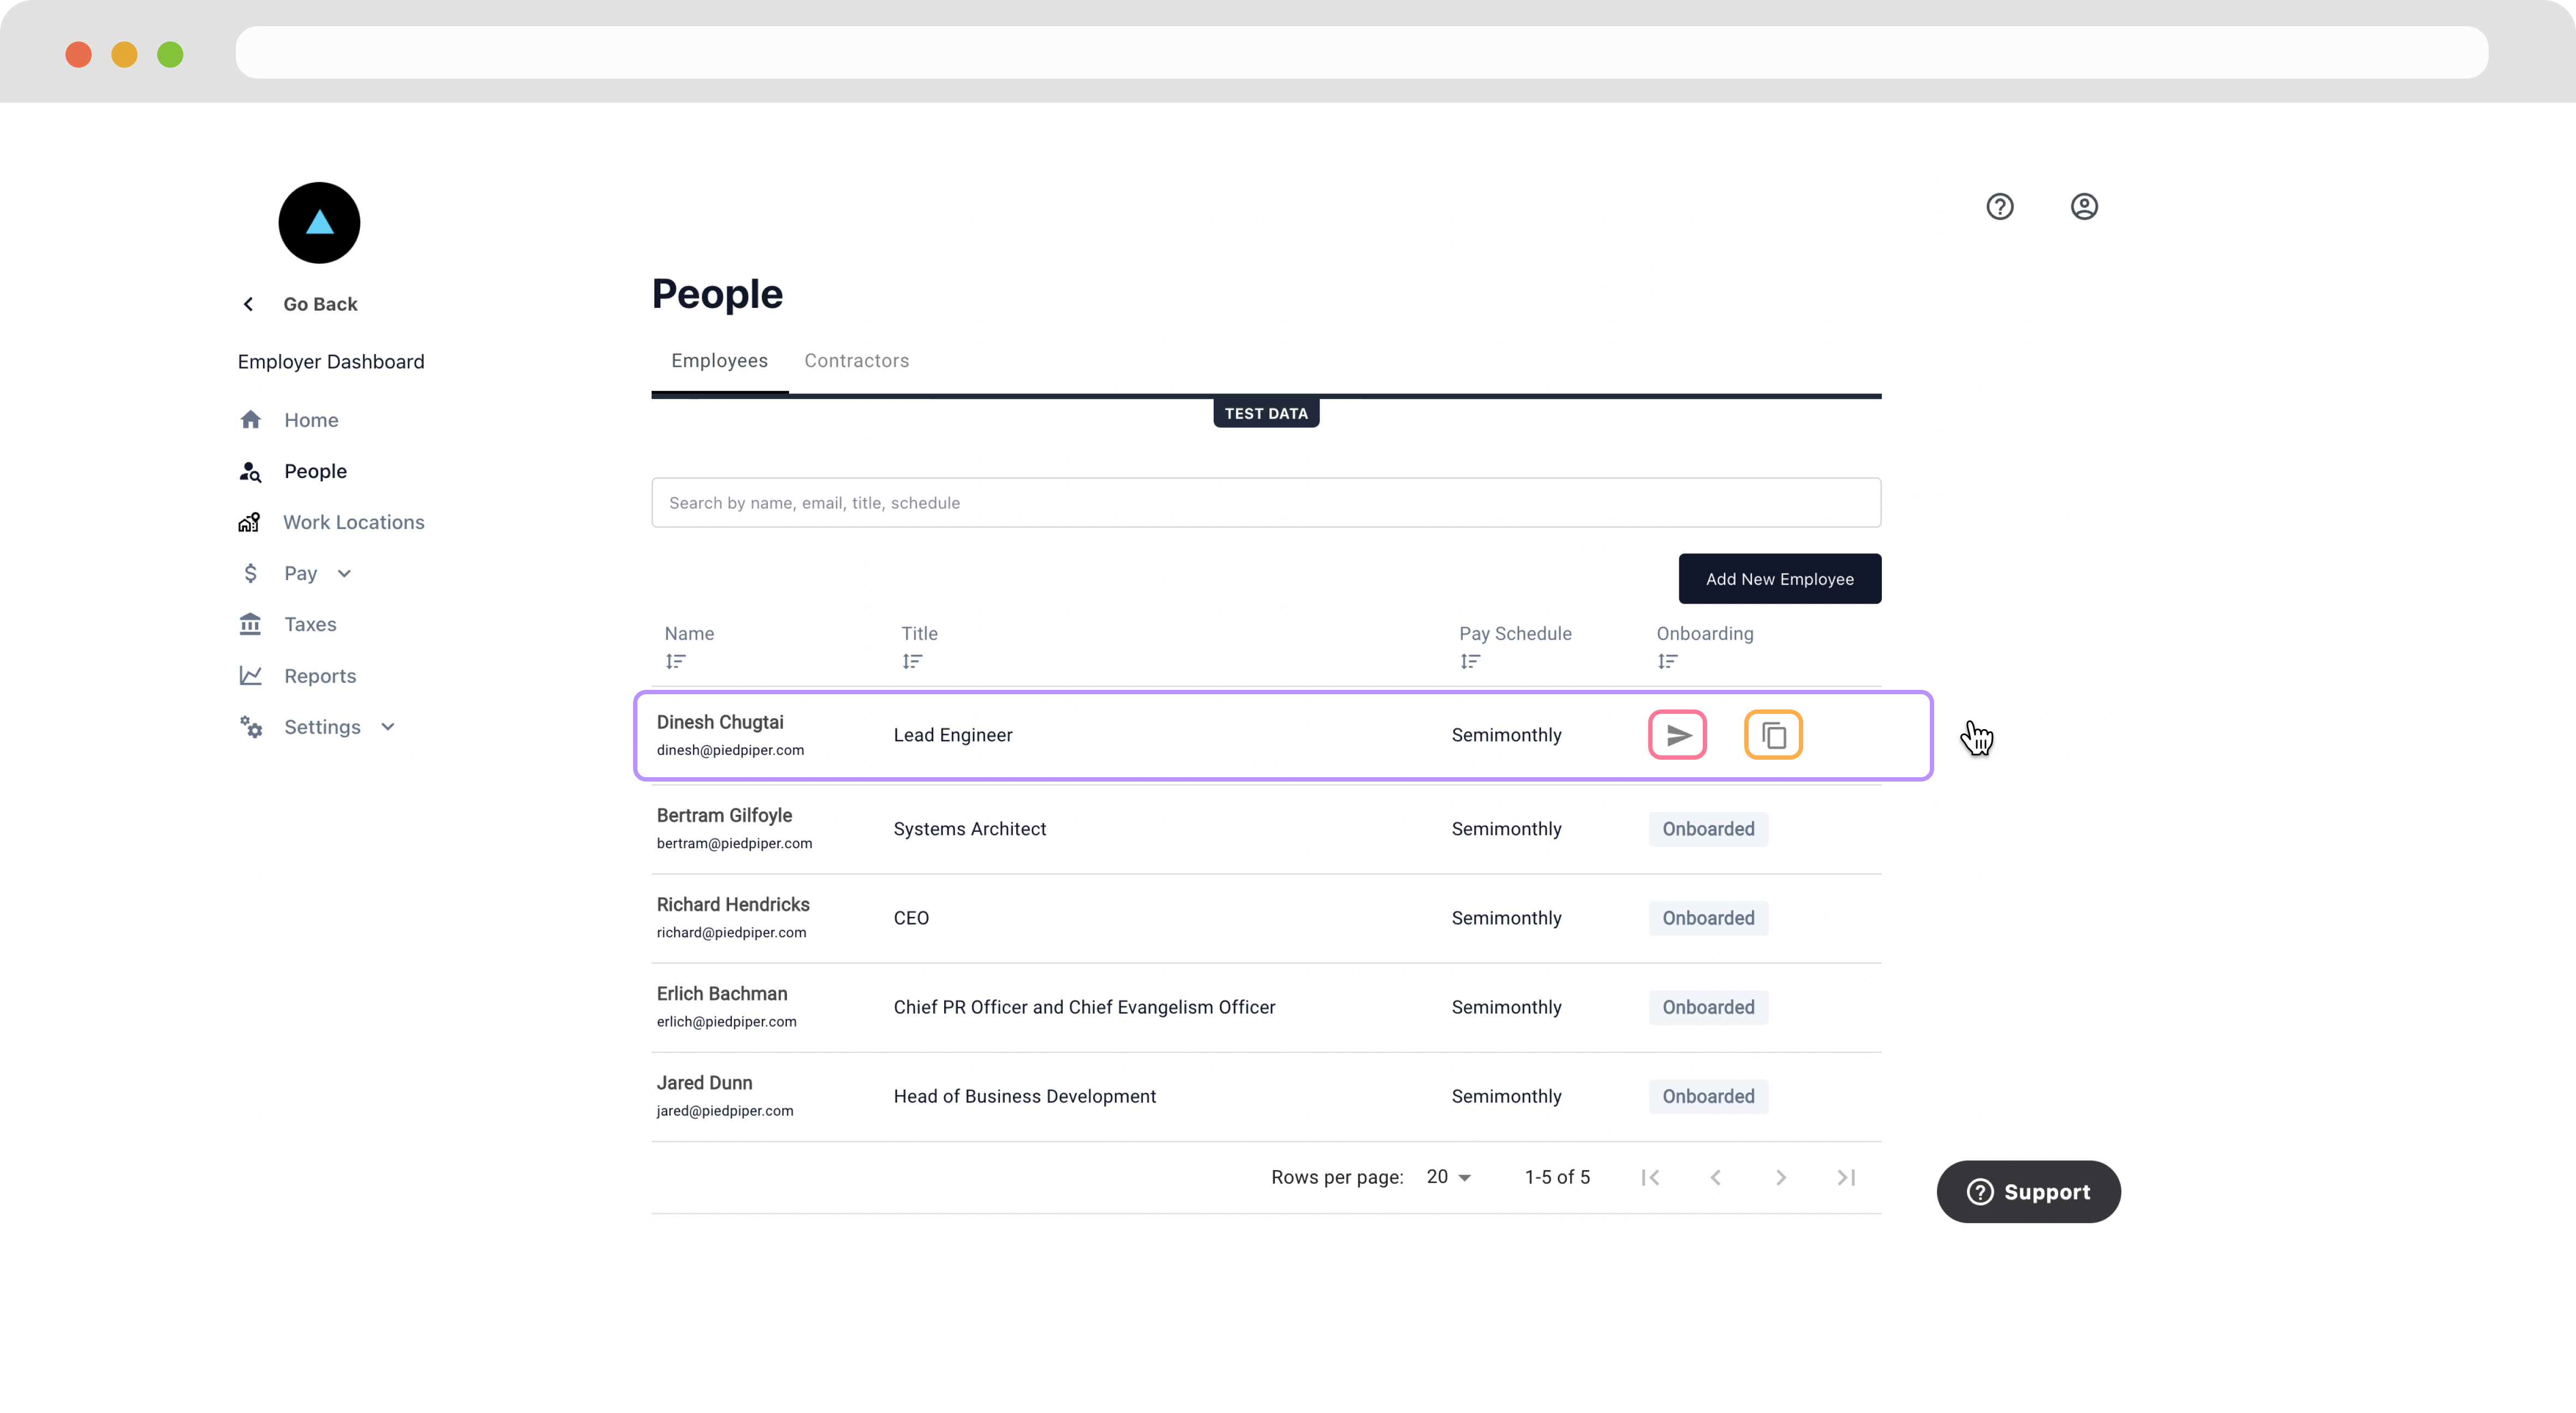Open Work Locations from sidebar
This screenshot has width=2576, height=1413.
pos(353,522)
